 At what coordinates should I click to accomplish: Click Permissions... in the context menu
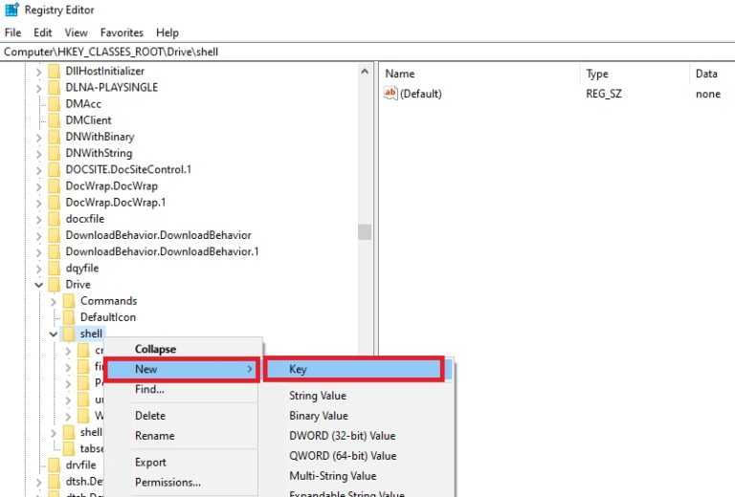pyautogui.click(x=167, y=483)
